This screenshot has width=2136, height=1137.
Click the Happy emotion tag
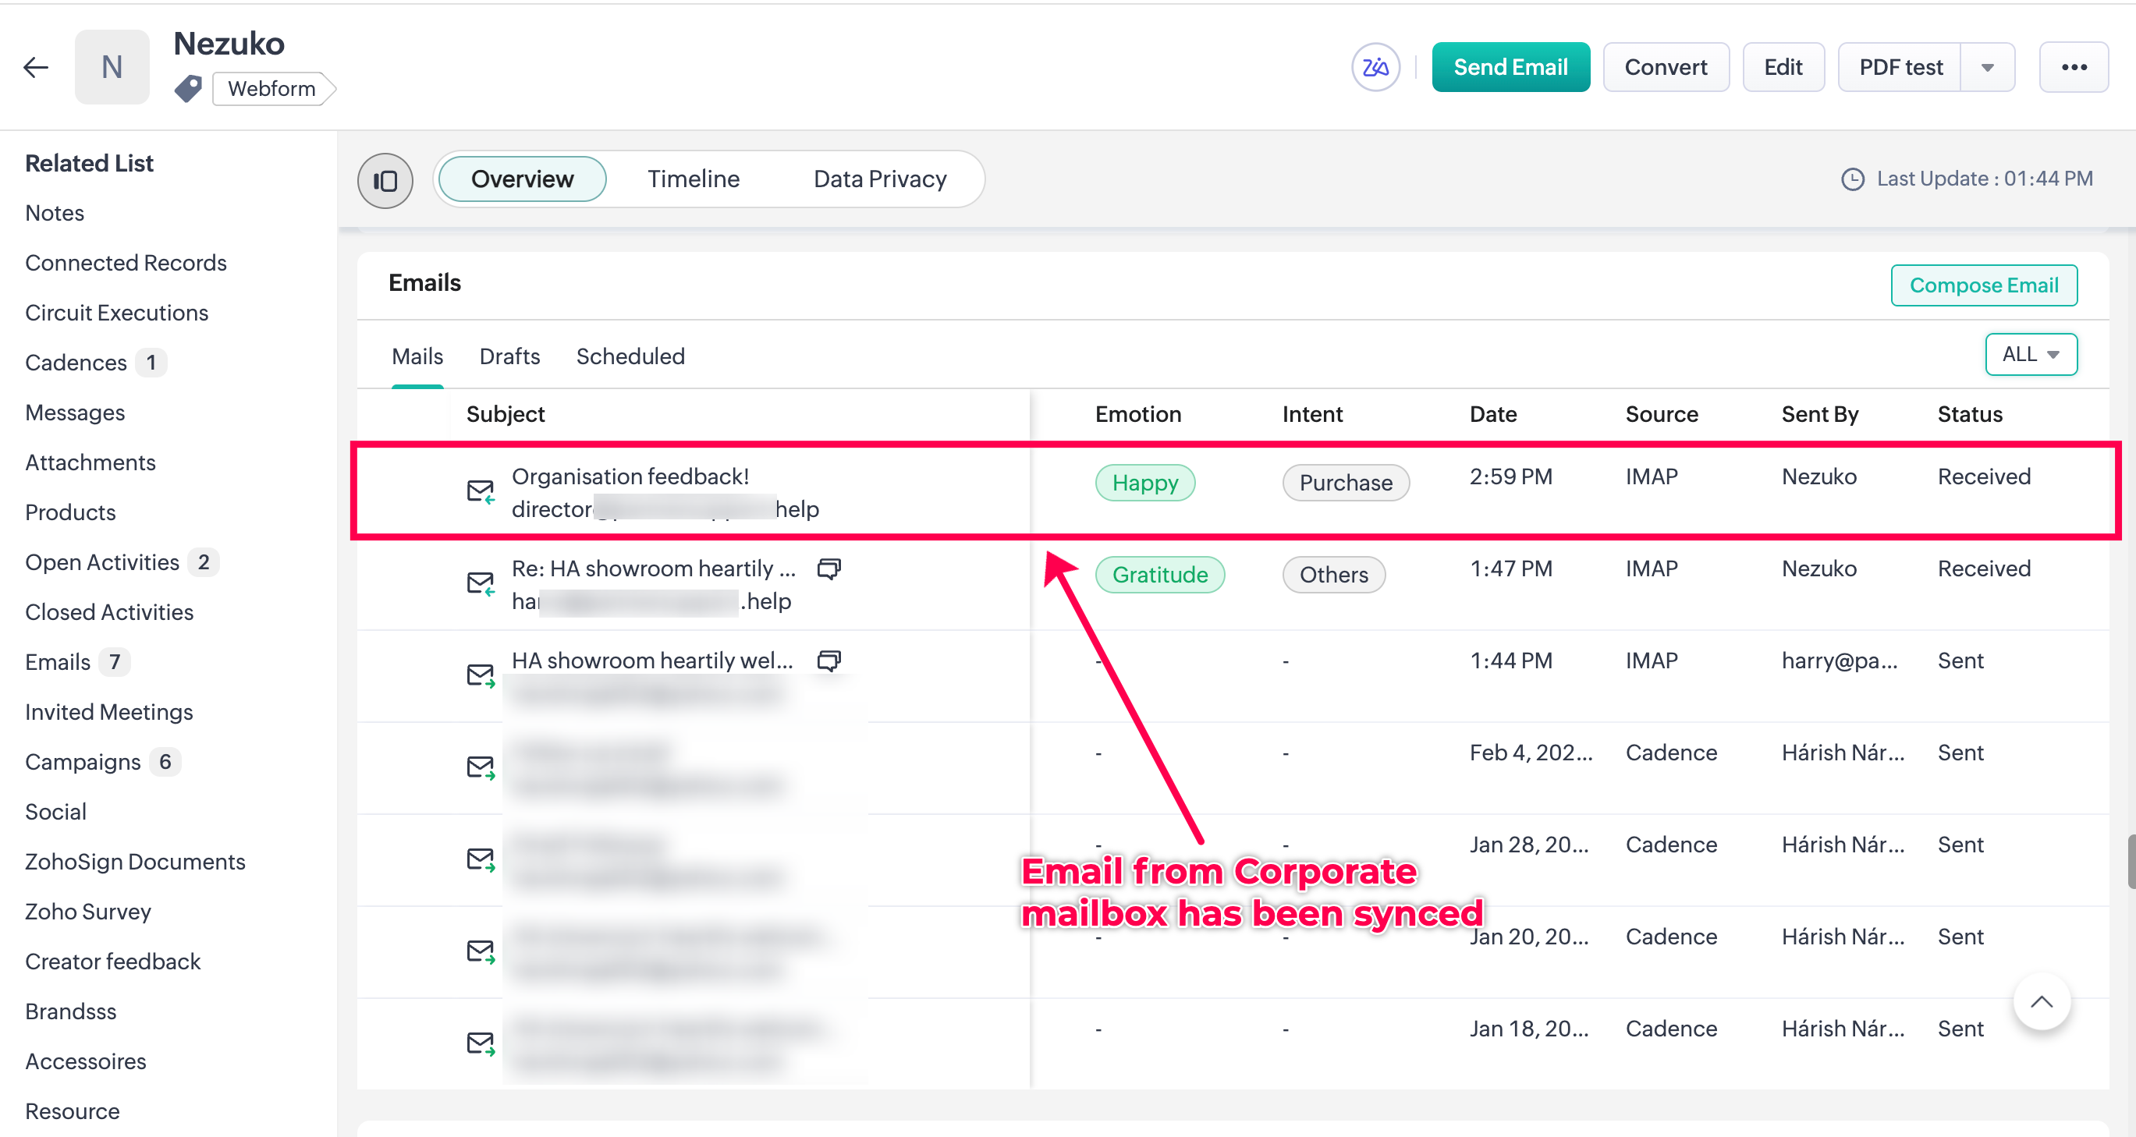tap(1144, 483)
